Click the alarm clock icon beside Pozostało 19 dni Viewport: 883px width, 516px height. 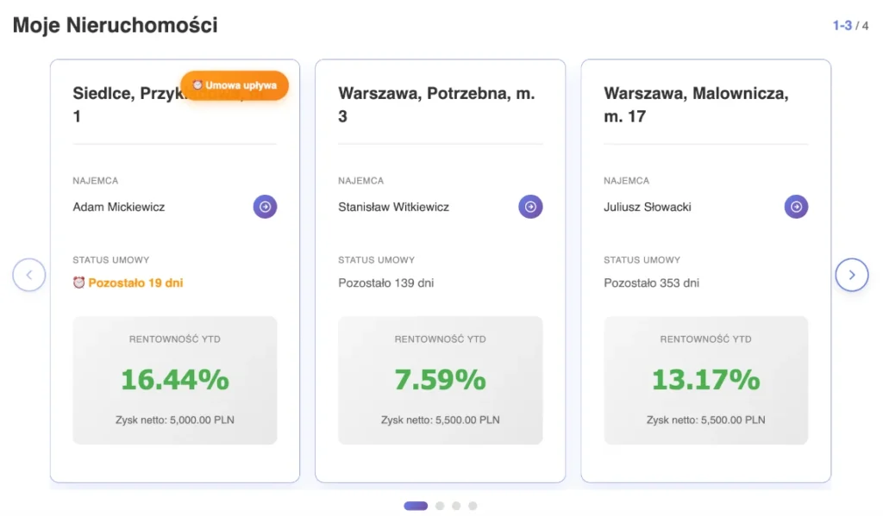click(x=78, y=283)
